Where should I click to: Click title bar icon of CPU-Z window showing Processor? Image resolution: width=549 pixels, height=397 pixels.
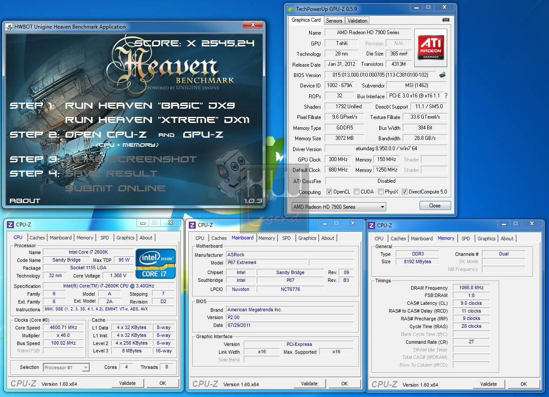coord(10,224)
